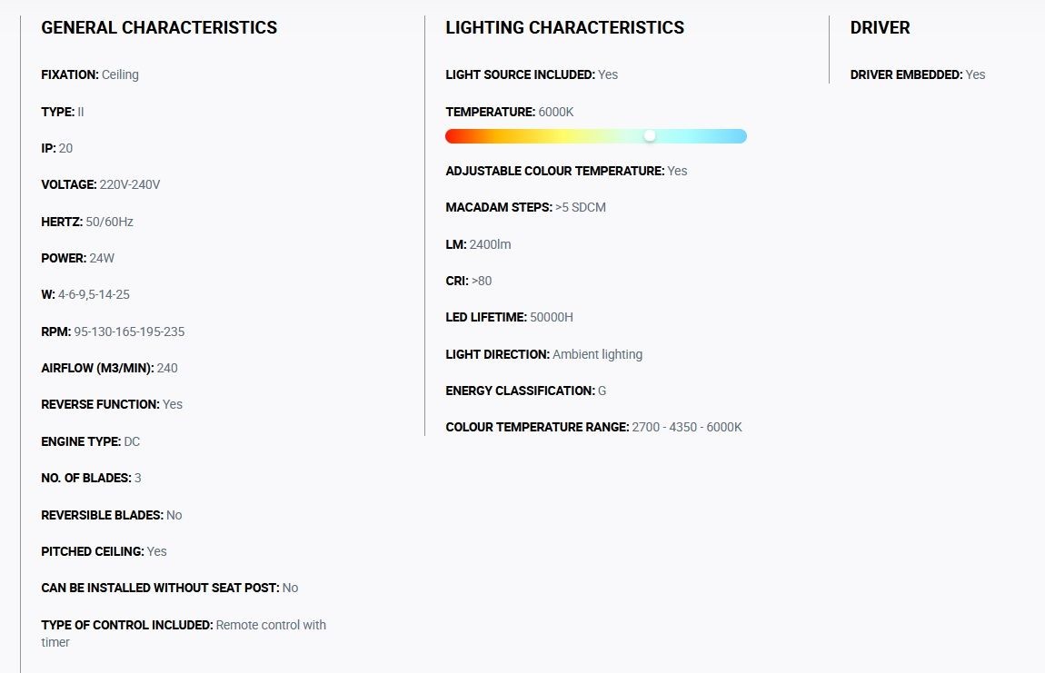This screenshot has width=1045, height=673.
Task: Click the Driver Embedded: Yes entry
Action: click(918, 74)
